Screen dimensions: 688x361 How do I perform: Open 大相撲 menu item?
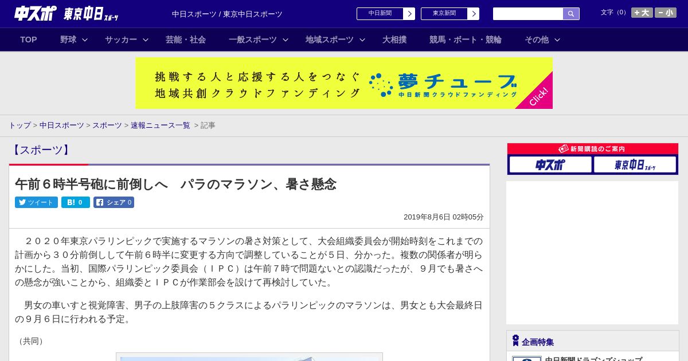[x=394, y=40]
